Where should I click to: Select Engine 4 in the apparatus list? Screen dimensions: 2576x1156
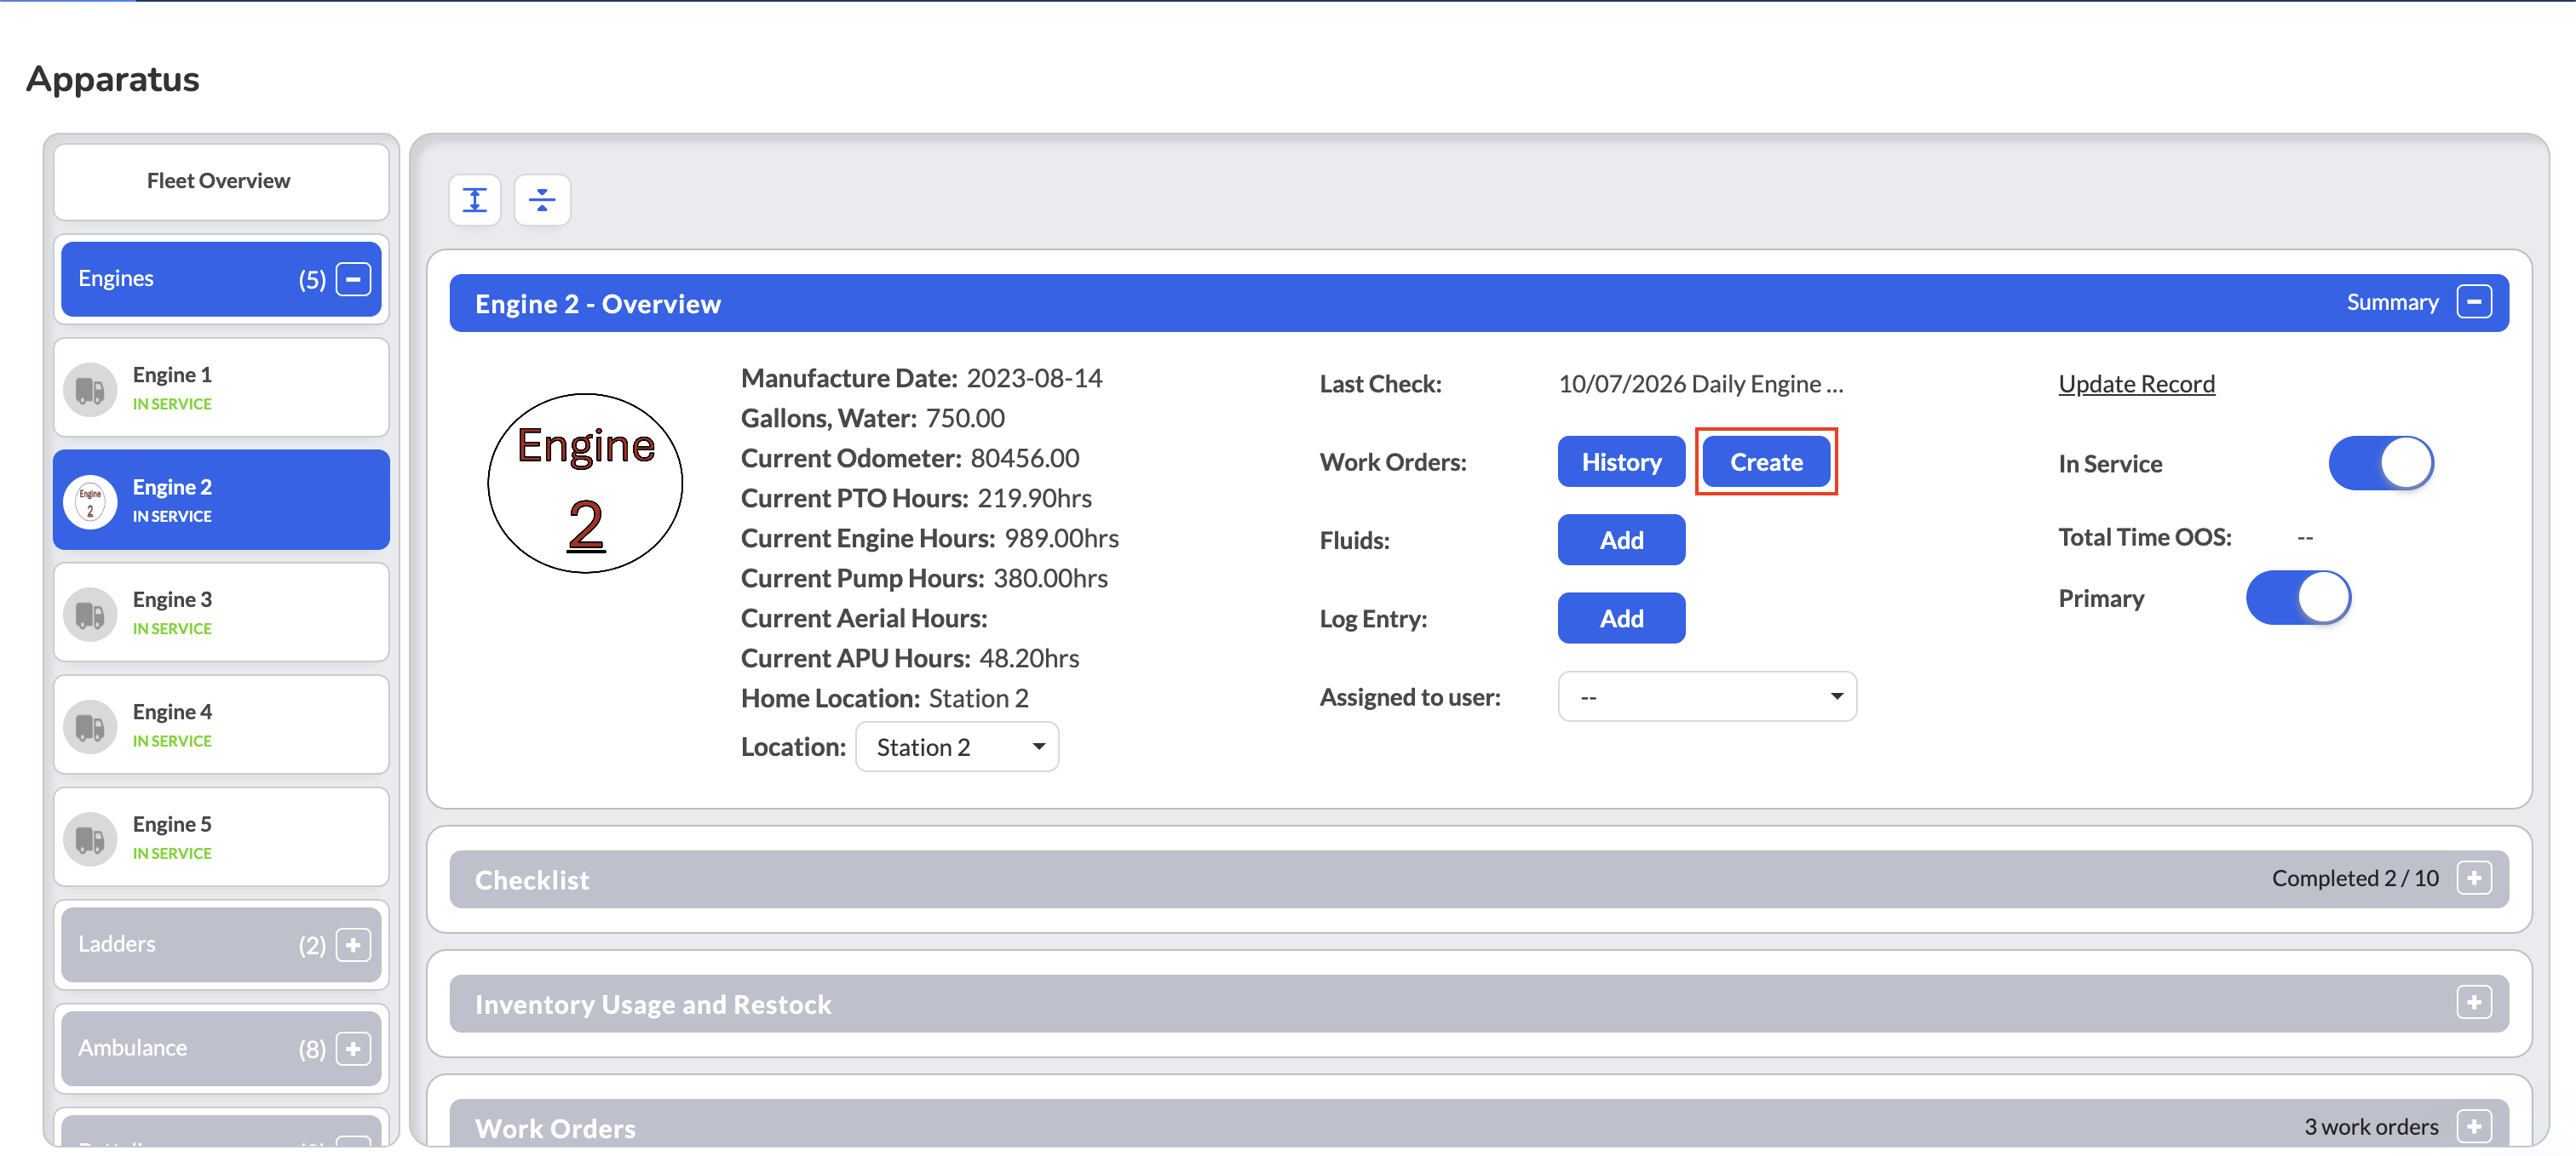[x=221, y=725]
